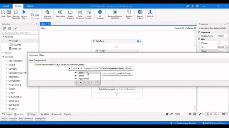Viewport: 229px width, 128px height.
Task: Toggle the Private checkbox
Action: click(x=219, y=43)
